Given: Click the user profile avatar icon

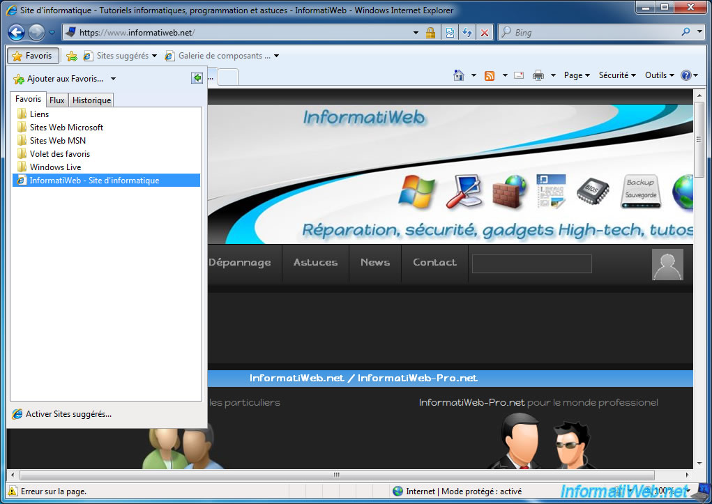Looking at the screenshot, I should 667,264.
